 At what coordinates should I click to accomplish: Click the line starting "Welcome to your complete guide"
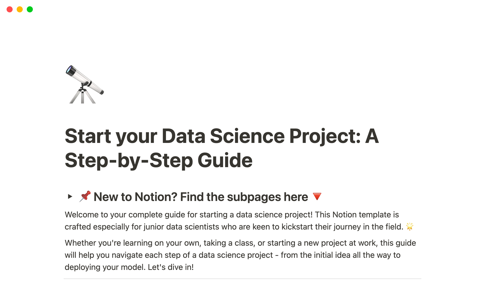(232, 215)
